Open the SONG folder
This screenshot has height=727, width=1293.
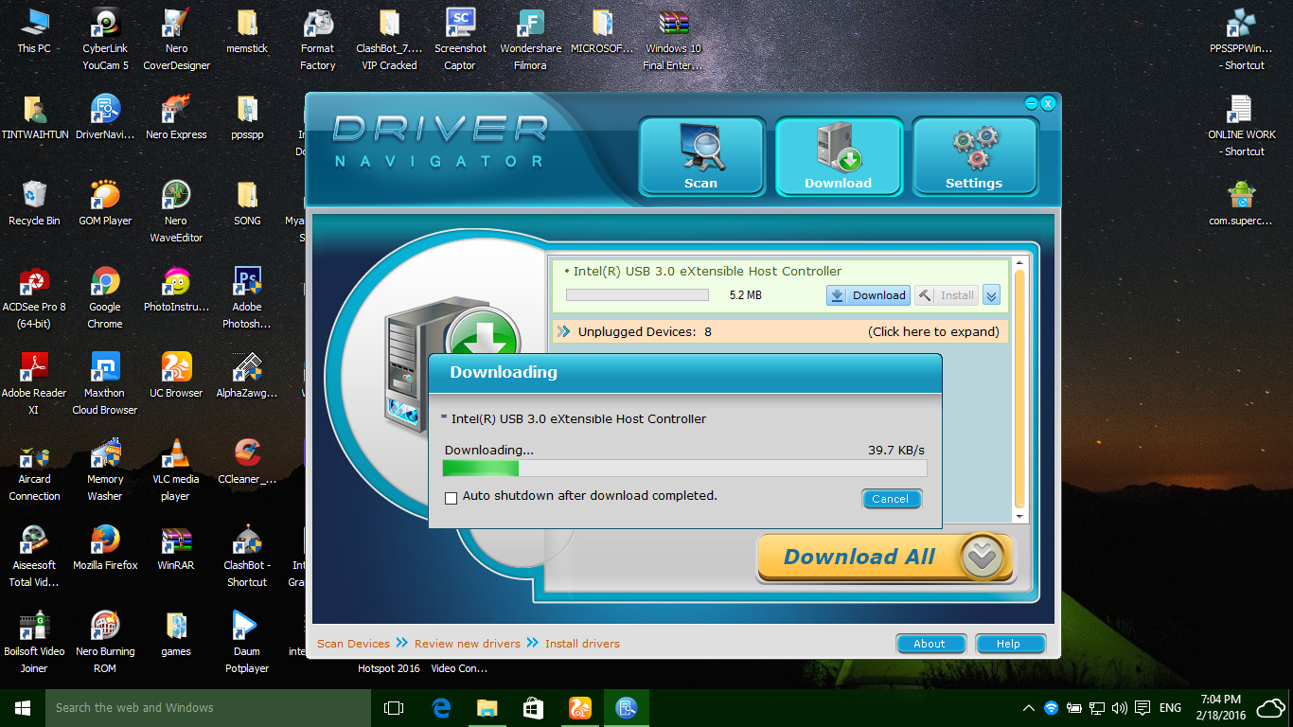click(247, 204)
